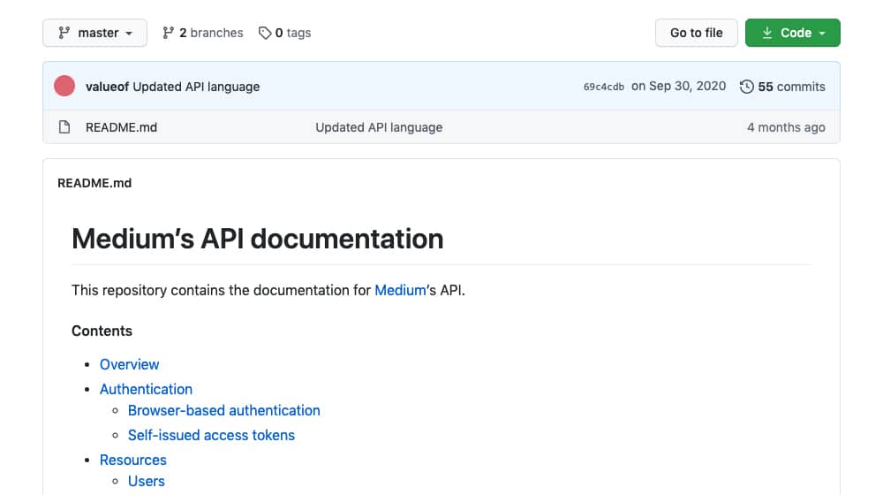Go to Browser-based authentication section
This screenshot has height=495, width=883.
[x=224, y=410]
